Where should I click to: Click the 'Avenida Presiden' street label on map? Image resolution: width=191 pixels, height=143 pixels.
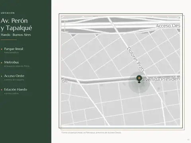[161, 79]
